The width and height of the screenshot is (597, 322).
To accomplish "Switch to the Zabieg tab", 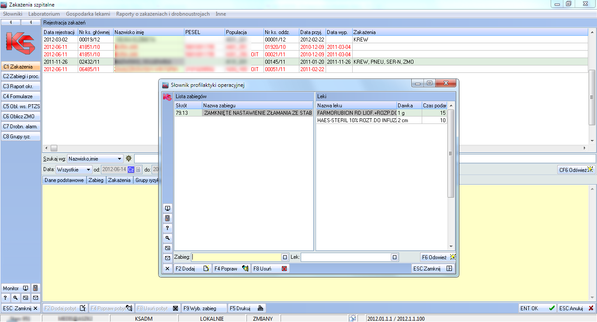I will tap(96, 180).
